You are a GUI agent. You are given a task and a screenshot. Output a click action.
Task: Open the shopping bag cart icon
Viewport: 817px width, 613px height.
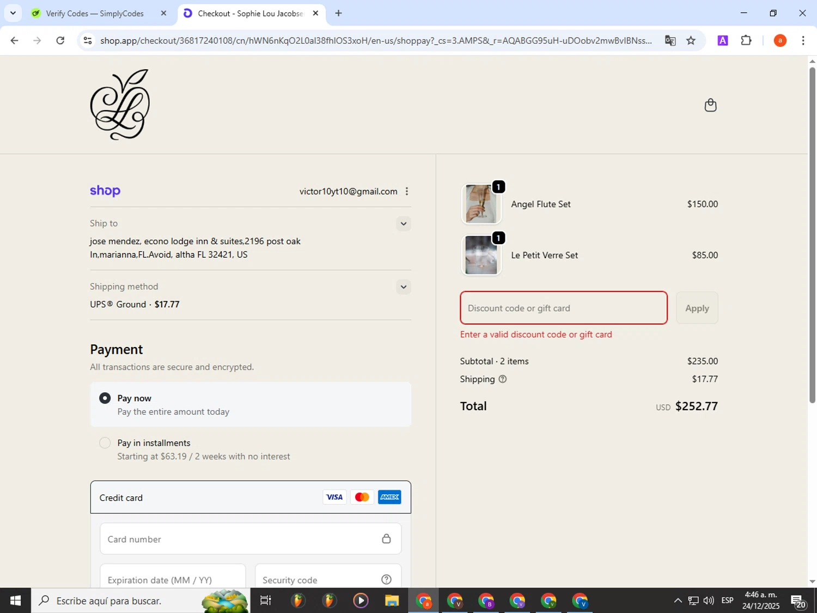710,105
